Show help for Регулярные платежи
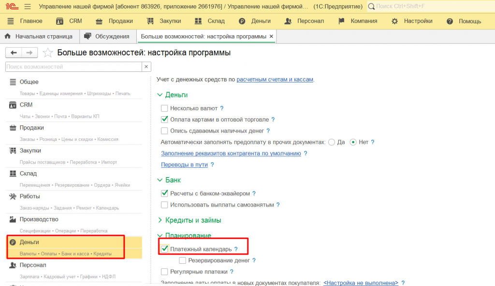This screenshot has width=495, height=286. click(232, 272)
